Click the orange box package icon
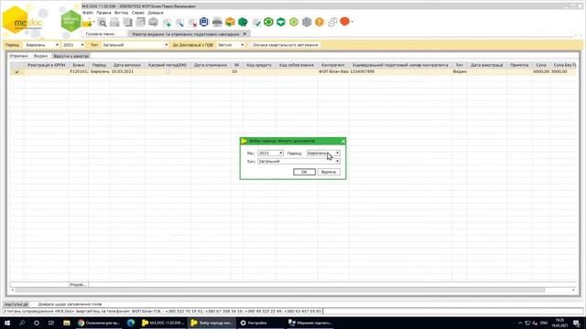The image size is (586, 329). [x=230, y=22]
